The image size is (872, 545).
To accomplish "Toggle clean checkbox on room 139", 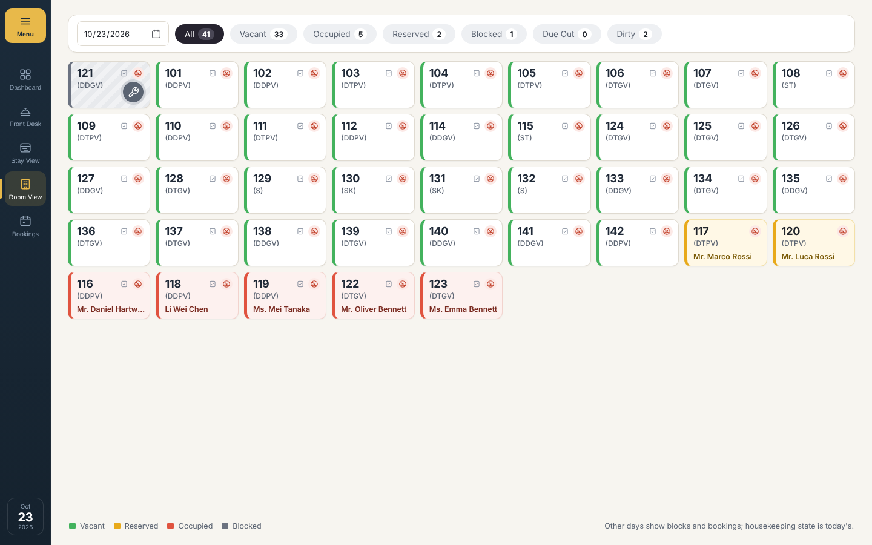I will tap(389, 231).
